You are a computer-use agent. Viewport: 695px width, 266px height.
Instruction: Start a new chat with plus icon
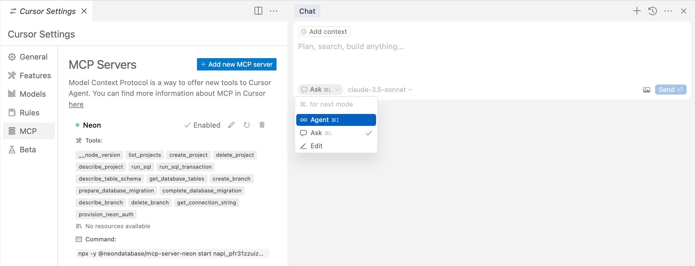coord(637,11)
